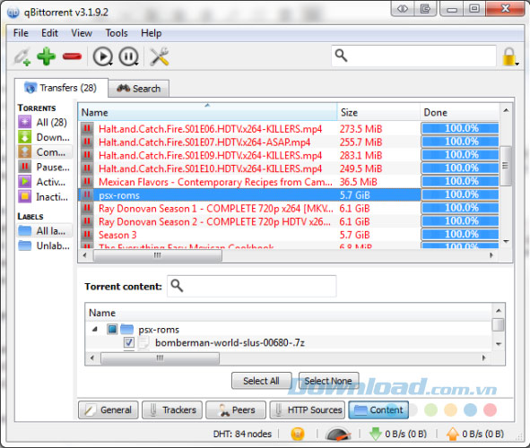The height and width of the screenshot is (448, 530).
Task: Open the Edit menu
Action: pyautogui.click(x=49, y=33)
